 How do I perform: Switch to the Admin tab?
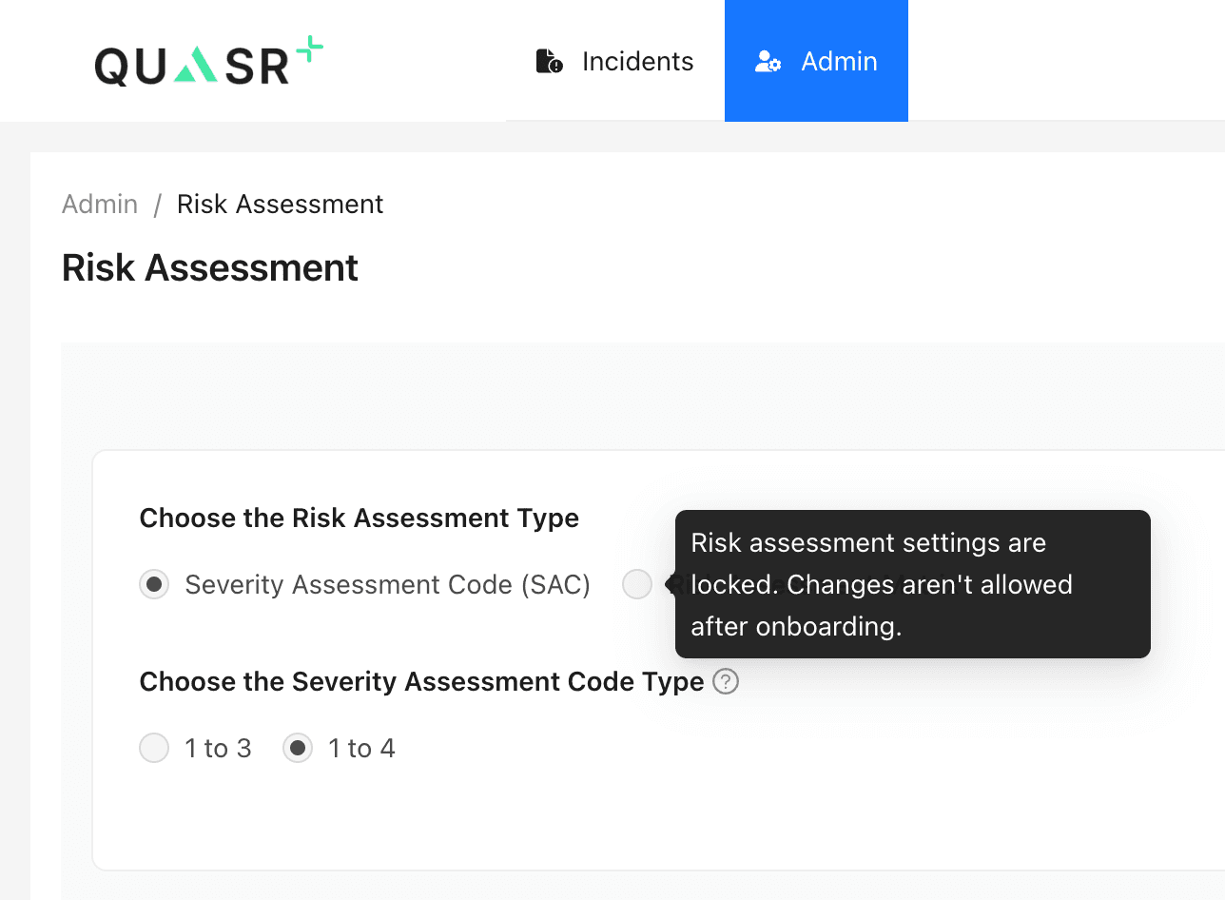[x=816, y=61]
